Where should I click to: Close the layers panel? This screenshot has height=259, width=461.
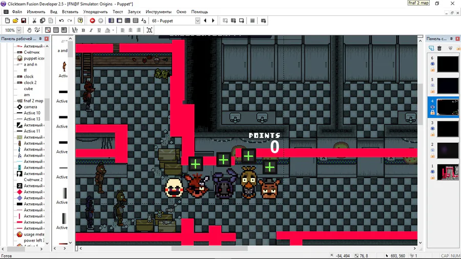click(457, 38)
